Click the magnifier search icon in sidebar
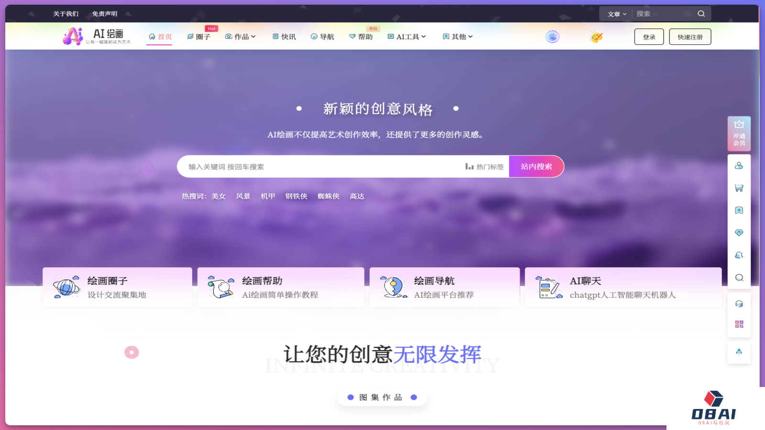 click(x=739, y=277)
